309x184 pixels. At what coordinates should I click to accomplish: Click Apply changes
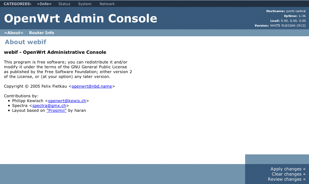click(x=288, y=169)
